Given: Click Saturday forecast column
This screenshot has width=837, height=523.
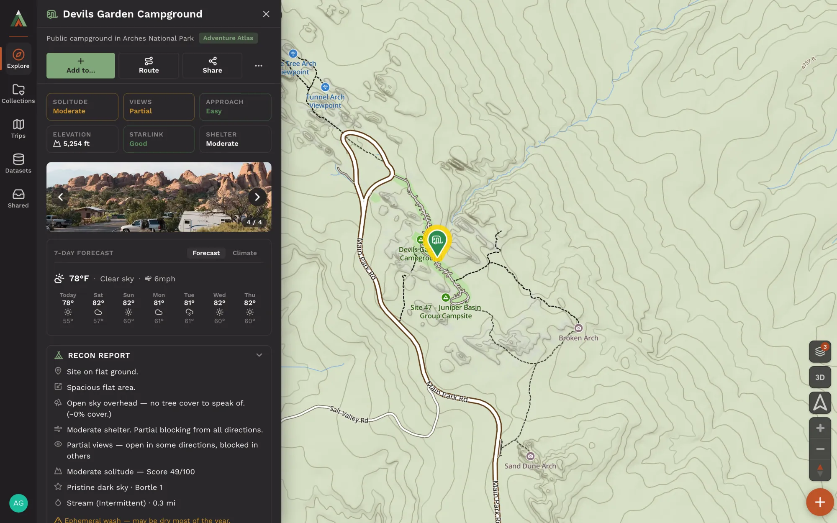Looking at the screenshot, I should coord(98,308).
